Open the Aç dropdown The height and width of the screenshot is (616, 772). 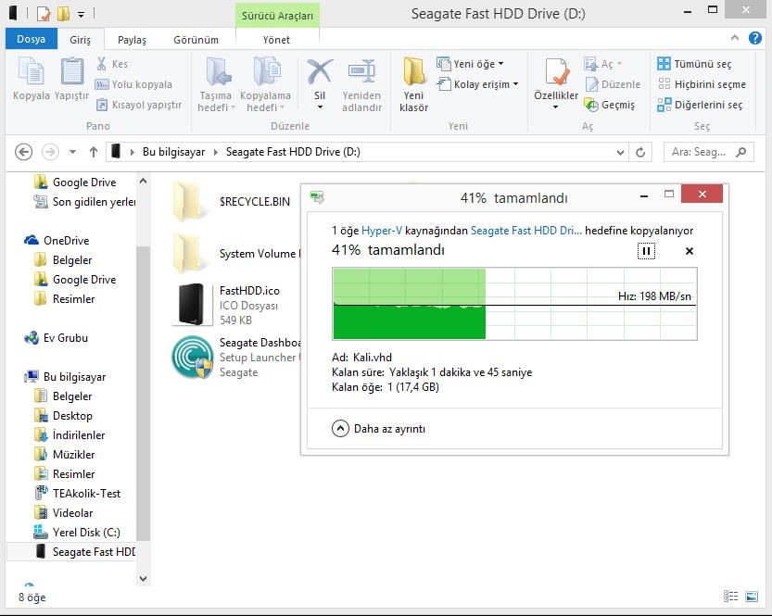point(619,64)
